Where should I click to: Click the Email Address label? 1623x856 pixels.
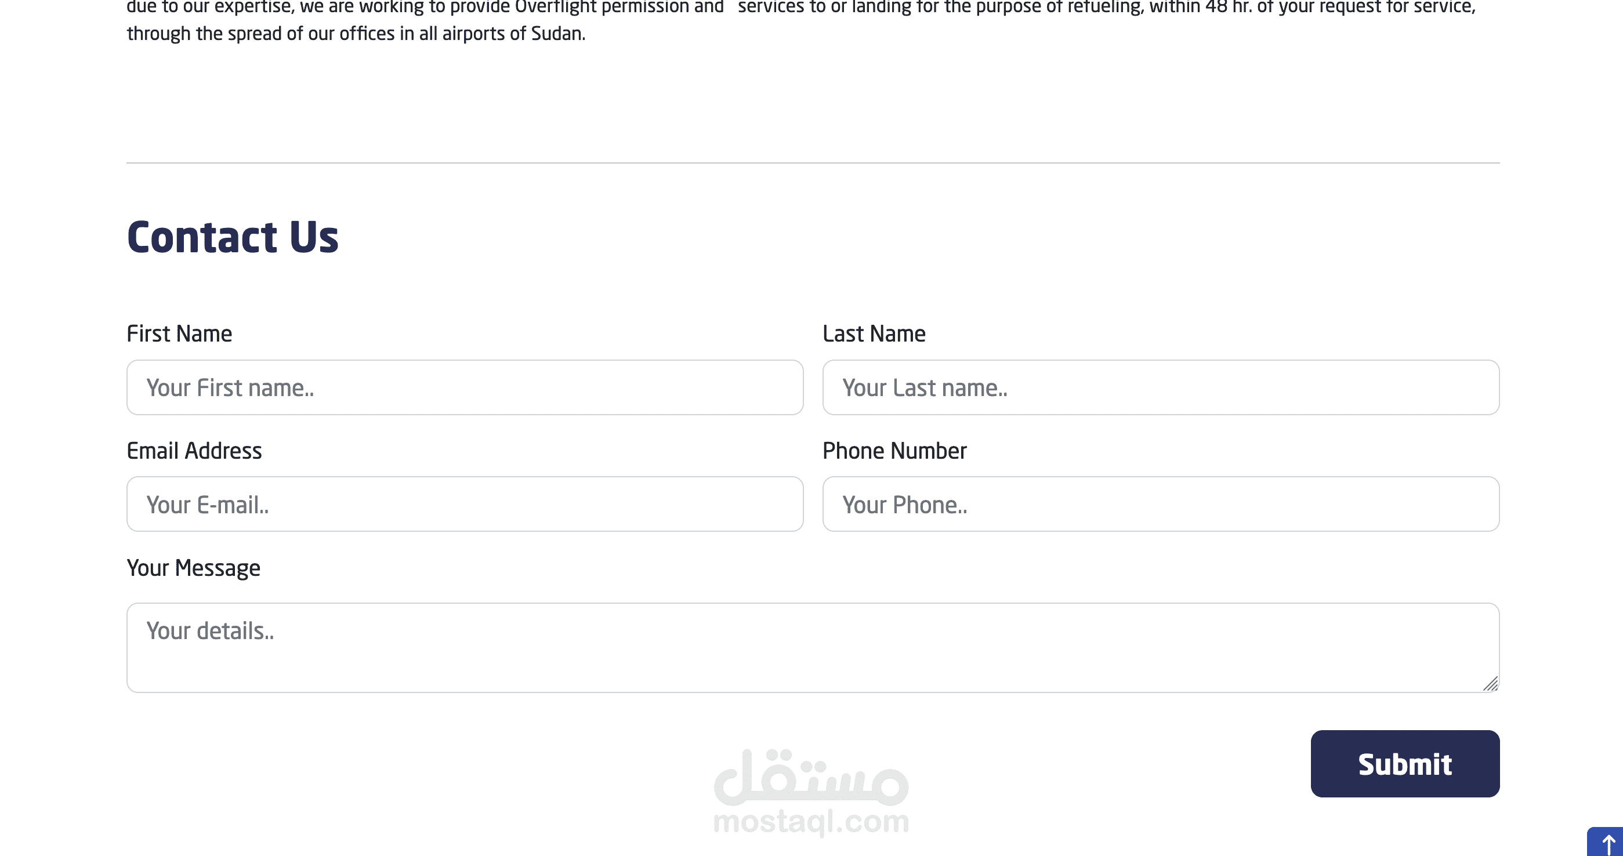194,451
